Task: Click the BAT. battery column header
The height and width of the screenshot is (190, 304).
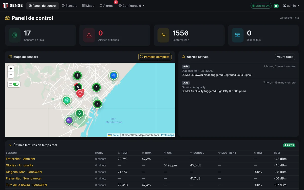Action: (259, 153)
